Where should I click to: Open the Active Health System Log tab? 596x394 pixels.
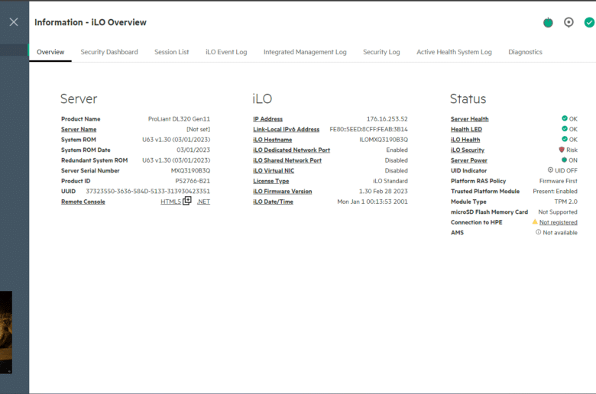click(x=454, y=52)
